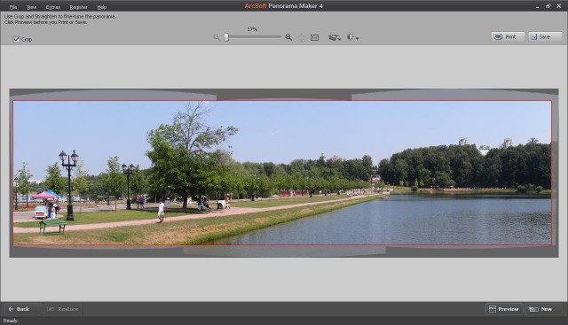This screenshot has width=568, height=325.
Task: Click the zoom slider handle
Action: [x=226, y=37]
